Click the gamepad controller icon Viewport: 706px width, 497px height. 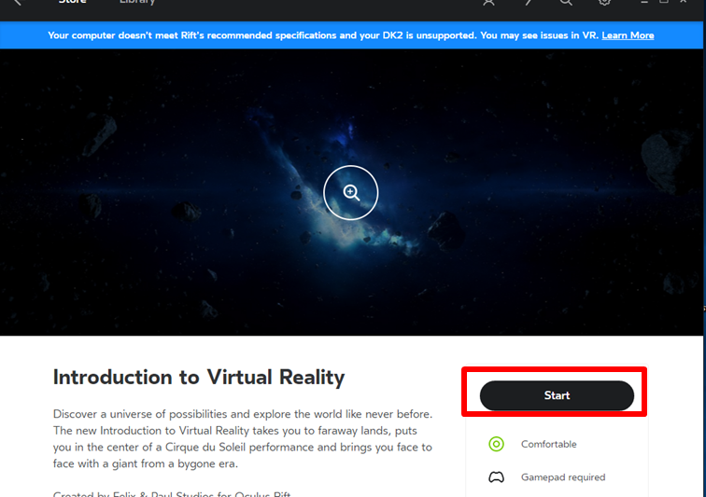click(x=497, y=477)
